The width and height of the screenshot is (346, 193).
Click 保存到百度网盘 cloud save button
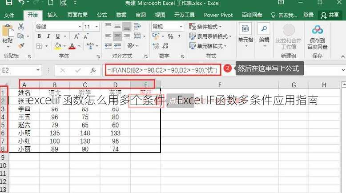click(x=317, y=37)
